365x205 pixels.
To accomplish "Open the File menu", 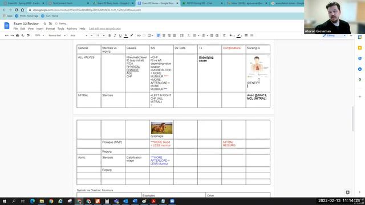I will (x=15, y=28).
